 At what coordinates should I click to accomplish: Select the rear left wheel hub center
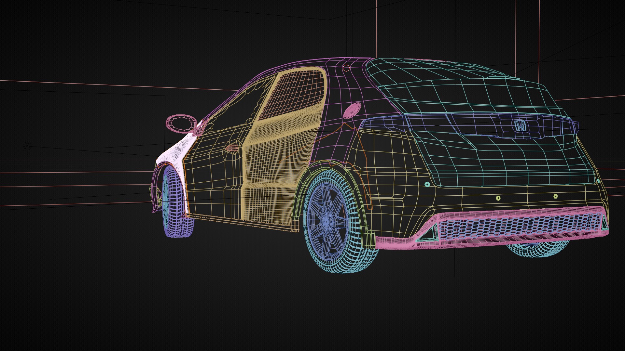pos(326,222)
